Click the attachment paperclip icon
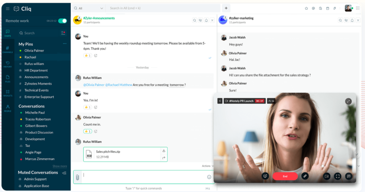The image size is (365, 192). pos(77,177)
